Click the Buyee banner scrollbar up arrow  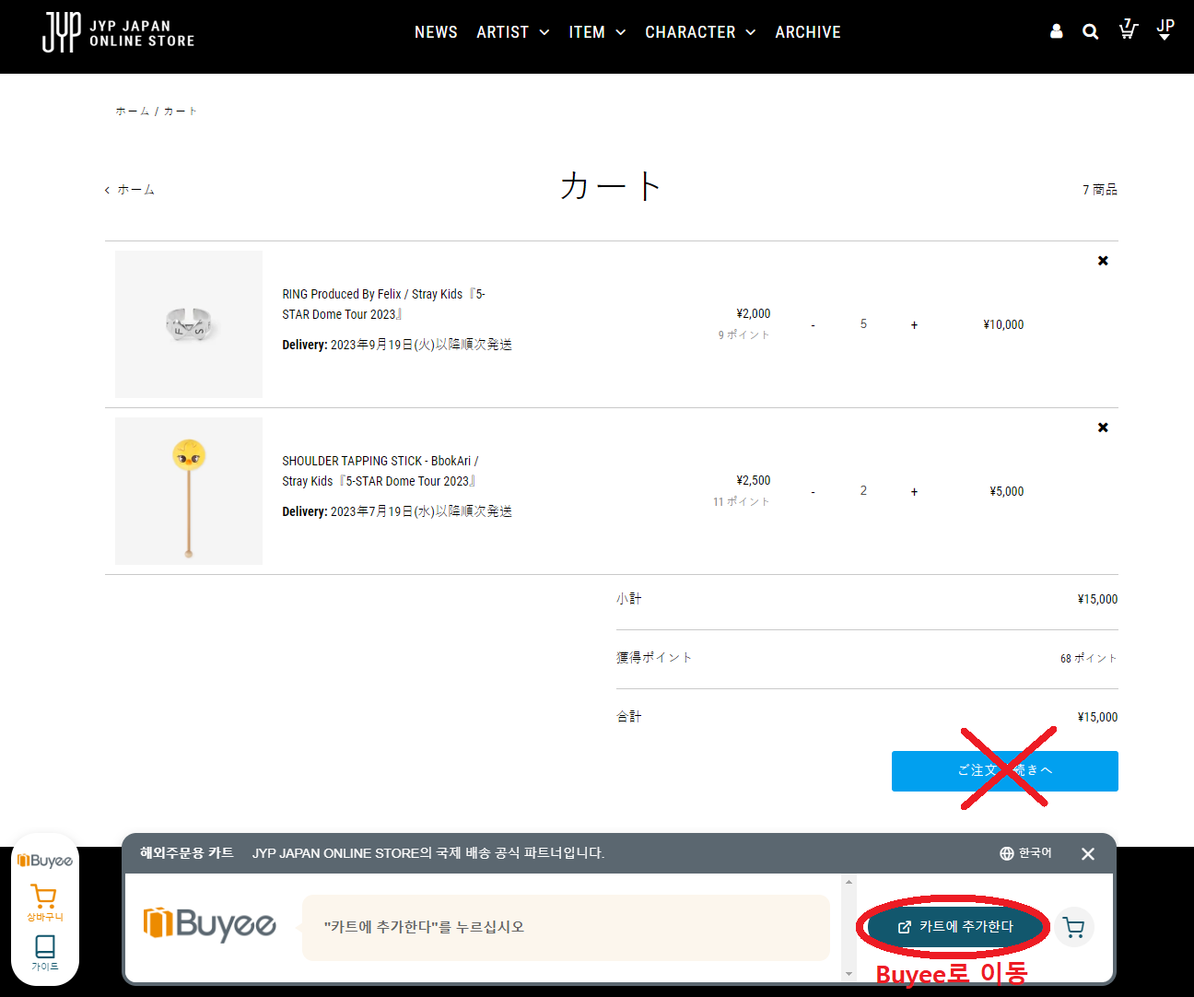(x=849, y=882)
